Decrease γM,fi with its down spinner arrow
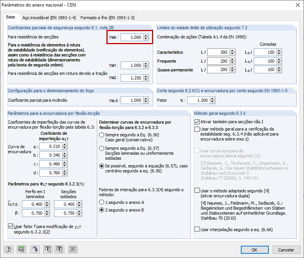Screen dimensions: 304x258 coord(146,102)
